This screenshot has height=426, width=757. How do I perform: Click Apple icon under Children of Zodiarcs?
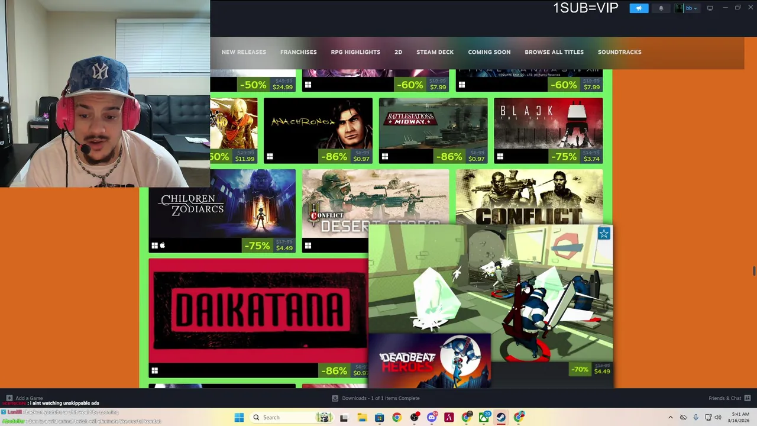click(x=163, y=246)
